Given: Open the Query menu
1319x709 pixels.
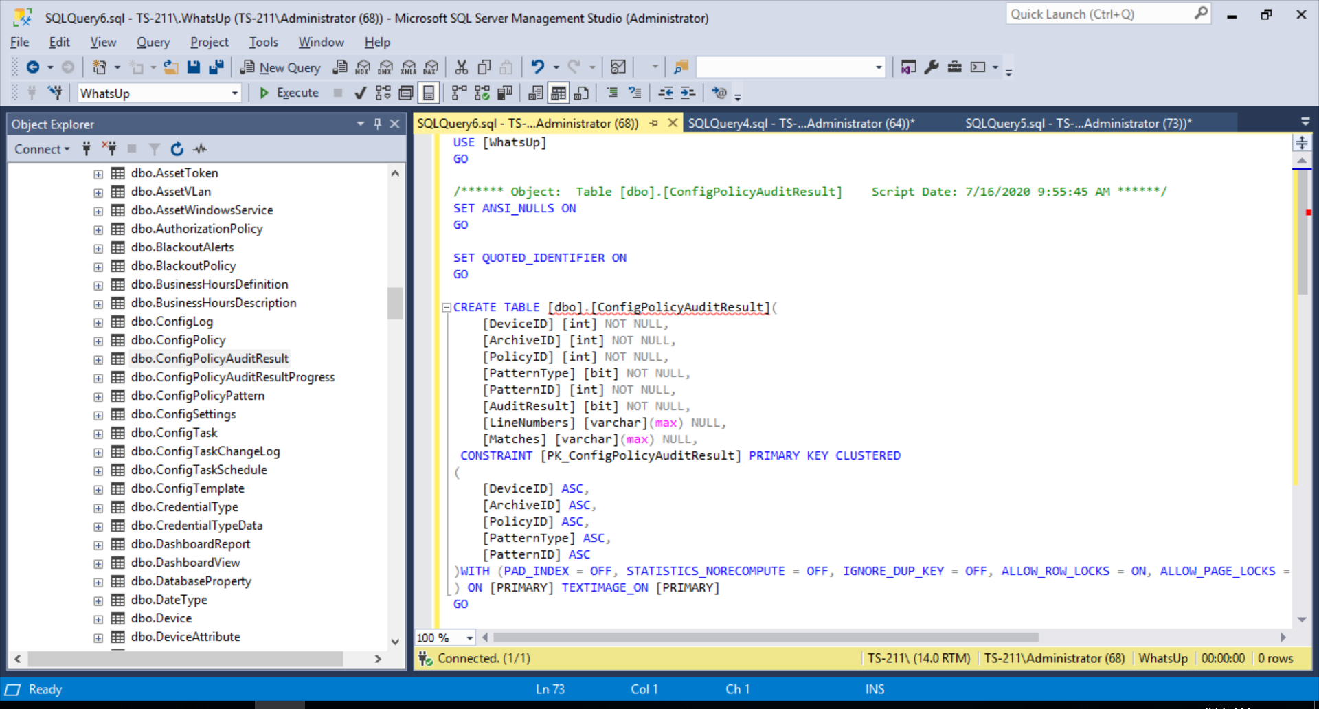Looking at the screenshot, I should pos(153,42).
